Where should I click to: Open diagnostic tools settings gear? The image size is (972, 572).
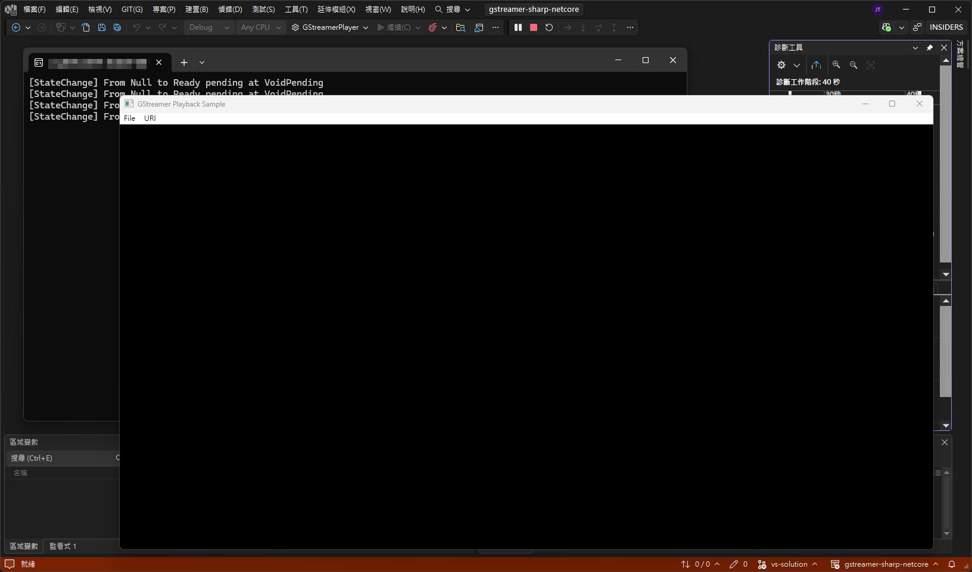(781, 65)
